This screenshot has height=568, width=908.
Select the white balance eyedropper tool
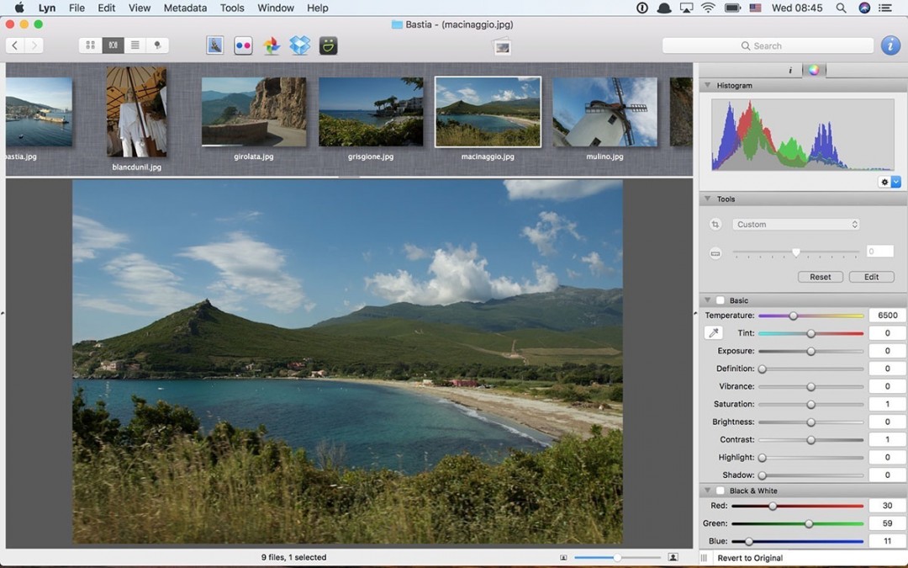(x=714, y=333)
